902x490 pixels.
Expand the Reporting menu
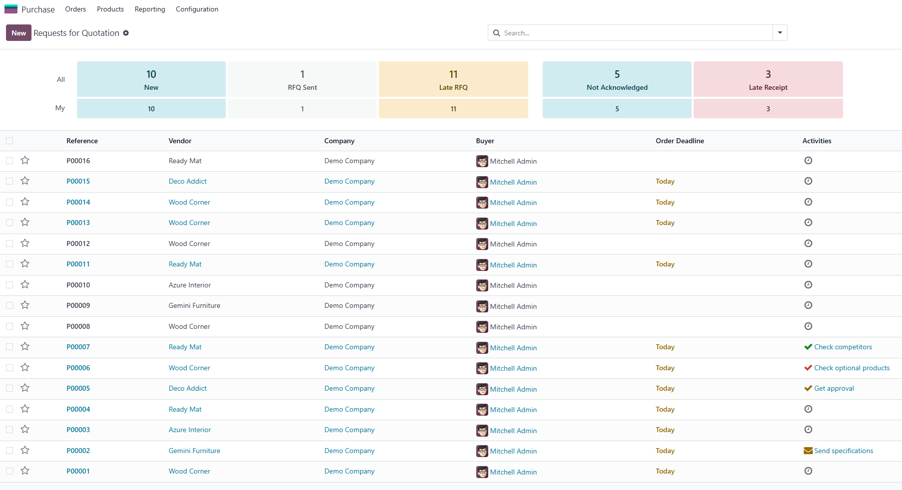(x=149, y=9)
